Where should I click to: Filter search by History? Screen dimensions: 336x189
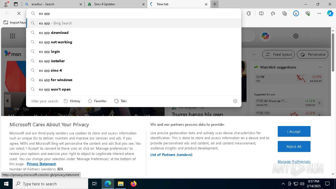pyautogui.click(x=72, y=101)
